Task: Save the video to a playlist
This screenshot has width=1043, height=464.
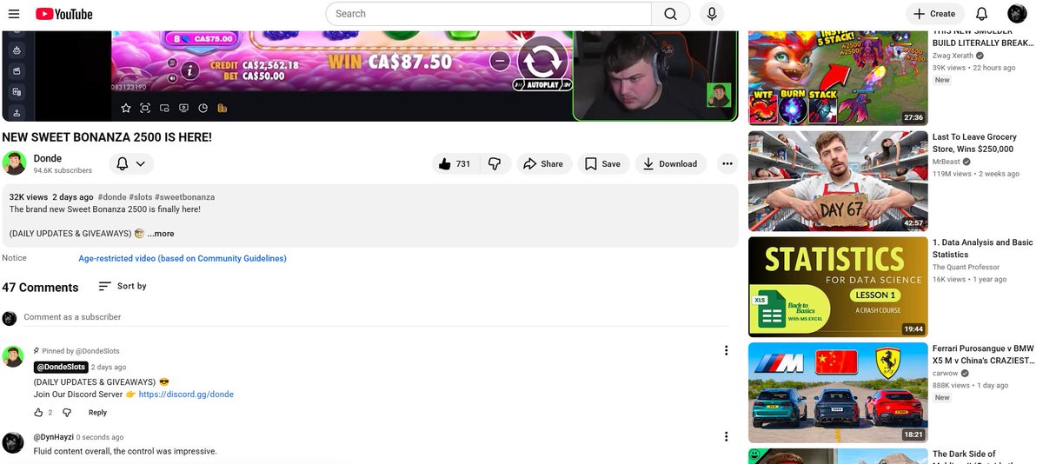Action: click(602, 163)
